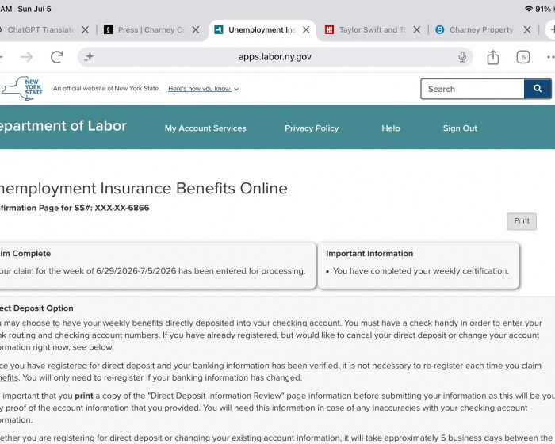Open the sparkle assistant icon in the address bar
The height and width of the screenshot is (444, 555).
[89, 56]
